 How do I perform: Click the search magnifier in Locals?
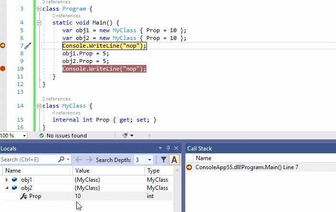(x=61, y=159)
